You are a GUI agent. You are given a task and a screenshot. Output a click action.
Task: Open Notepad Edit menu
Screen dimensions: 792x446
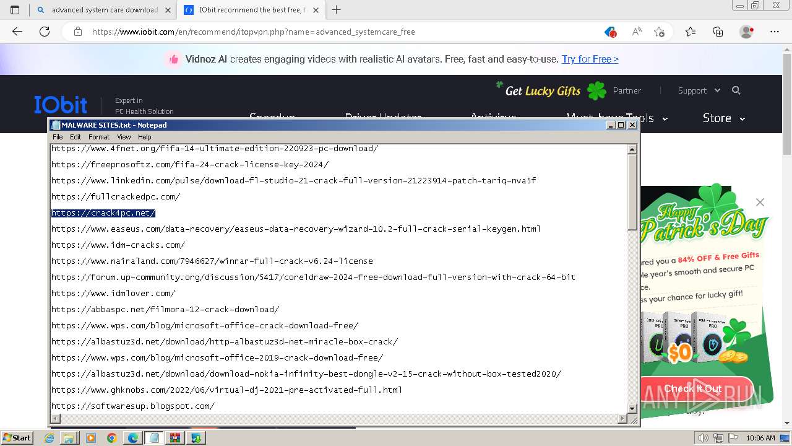pyautogui.click(x=75, y=137)
